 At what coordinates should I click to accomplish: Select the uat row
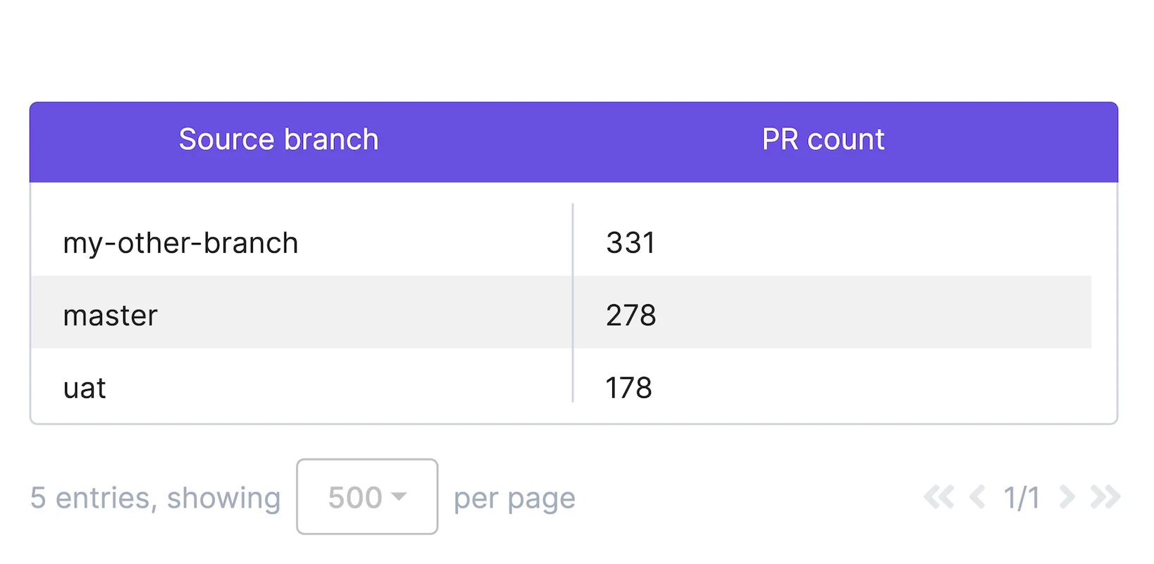coord(282,387)
